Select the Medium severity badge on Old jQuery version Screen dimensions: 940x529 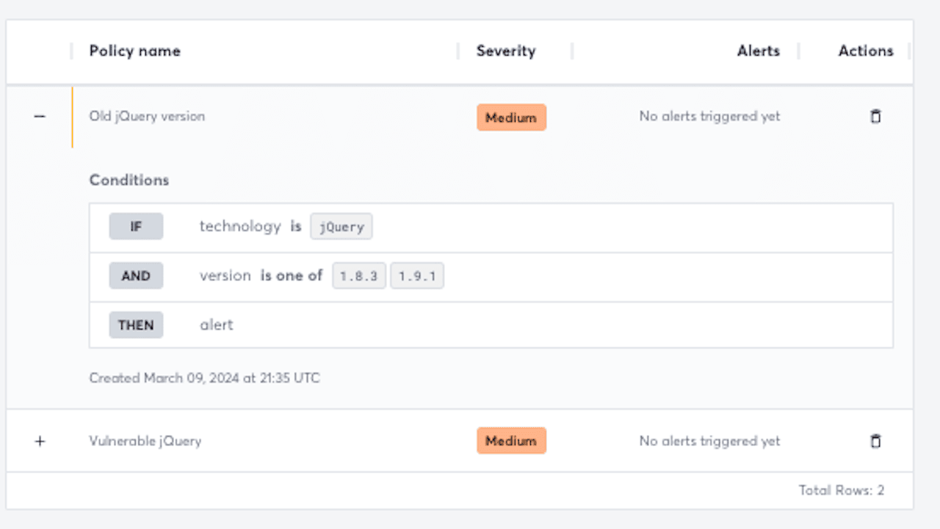pyautogui.click(x=511, y=117)
